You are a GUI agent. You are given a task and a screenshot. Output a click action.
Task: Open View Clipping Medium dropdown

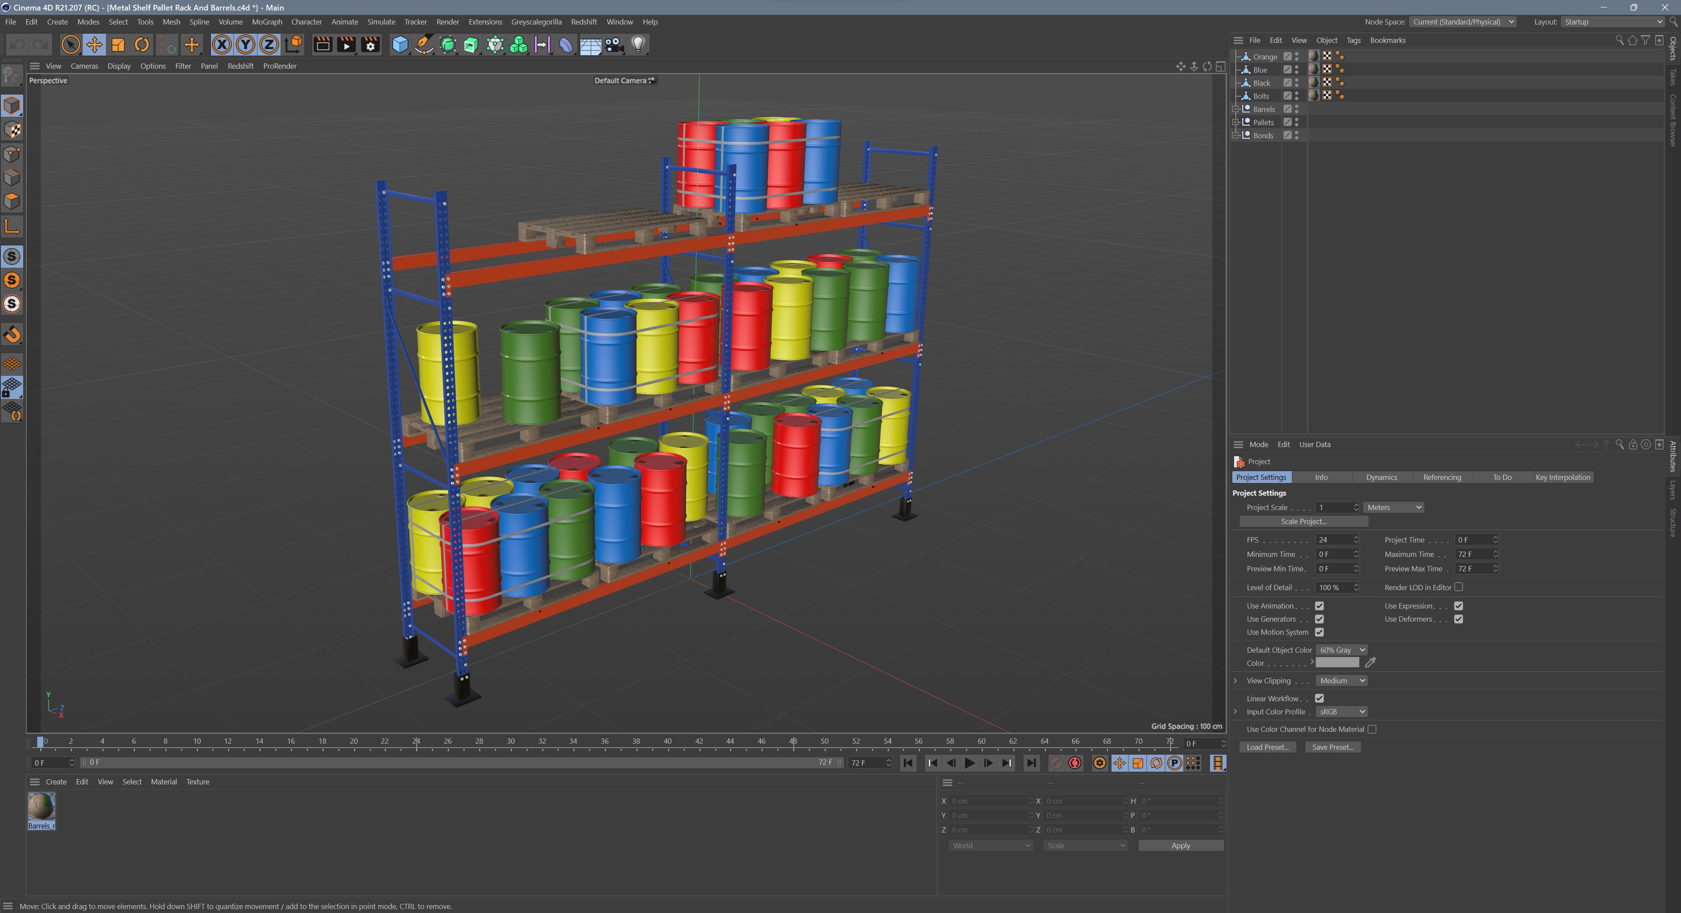point(1341,681)
